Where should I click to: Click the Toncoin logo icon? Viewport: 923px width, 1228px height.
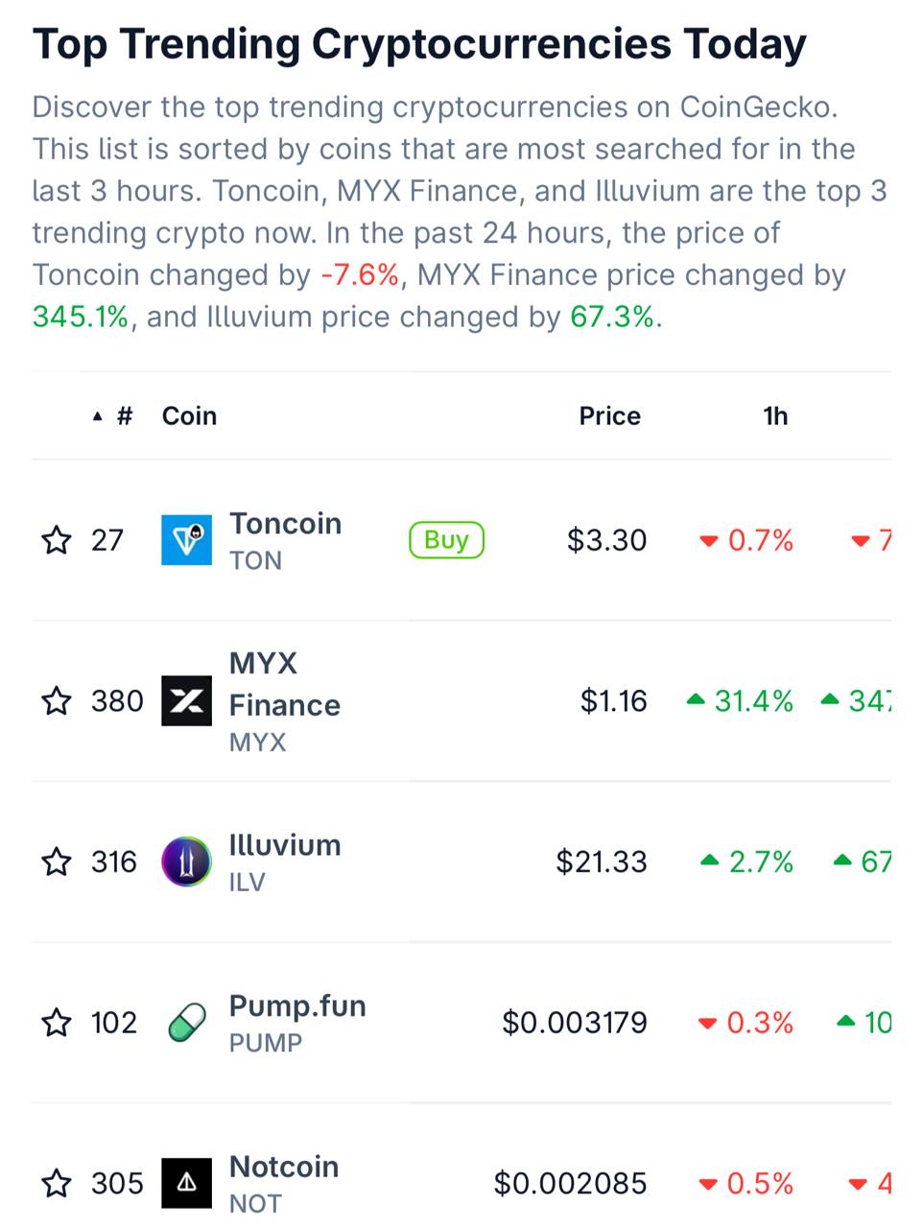pyautogui.click(x=186, y=540)
